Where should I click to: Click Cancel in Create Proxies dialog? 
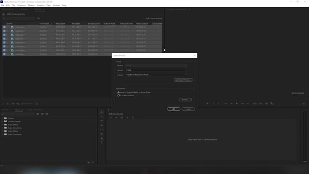pyautogui.click(x=188, y=109)
